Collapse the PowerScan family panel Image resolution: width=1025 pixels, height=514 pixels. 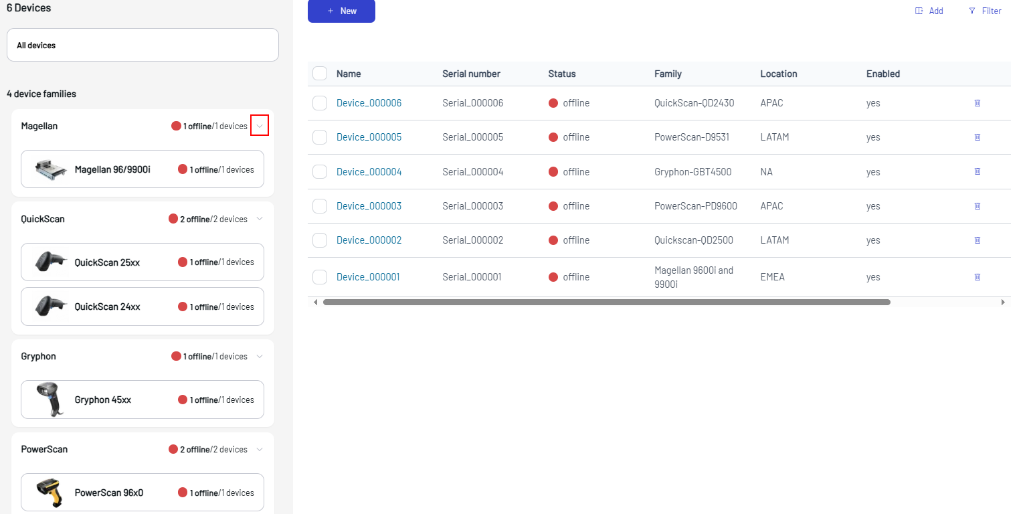click(x=260, y=449)
